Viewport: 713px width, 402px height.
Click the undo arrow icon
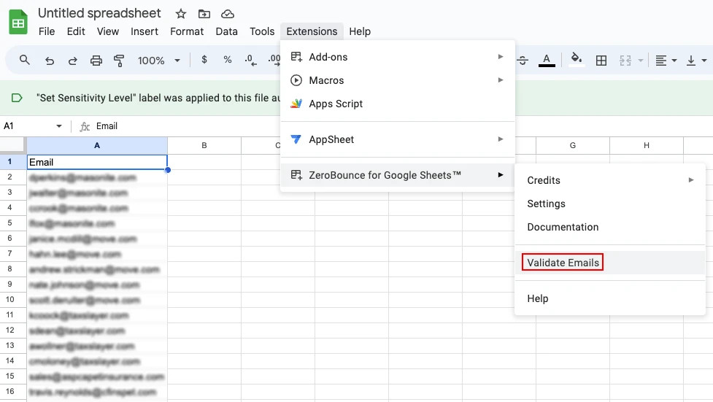click(x=50, y=61)
